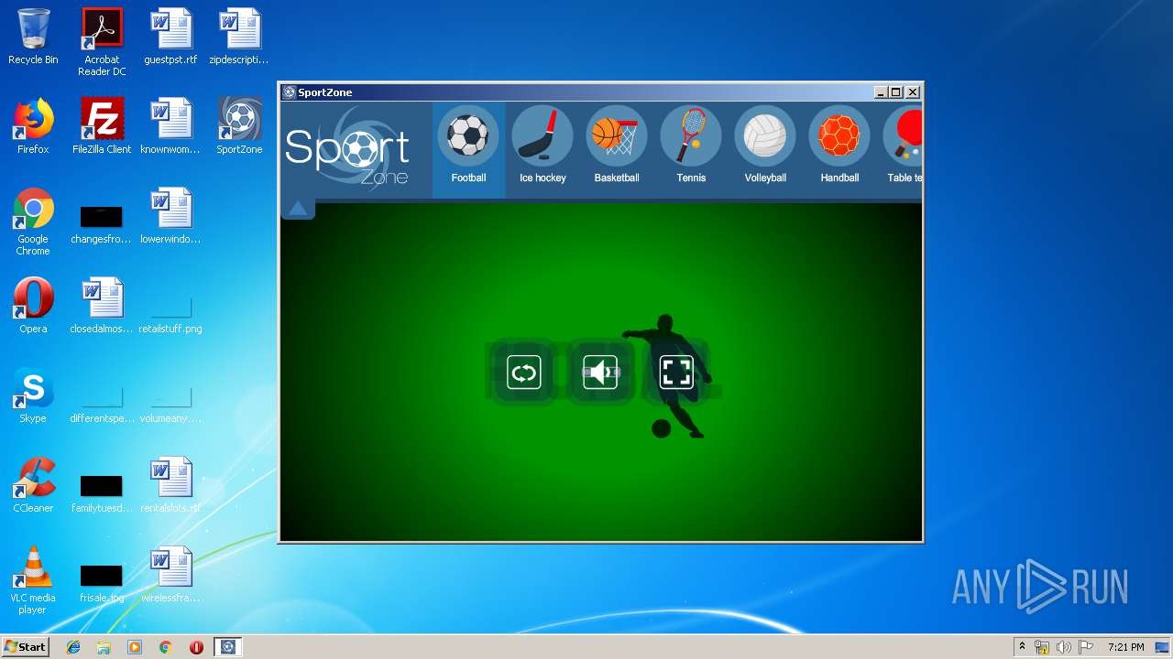Open the wirelessfra... document
The image size is (1173, 659).
pyautogui.click(x=170, y=576)
